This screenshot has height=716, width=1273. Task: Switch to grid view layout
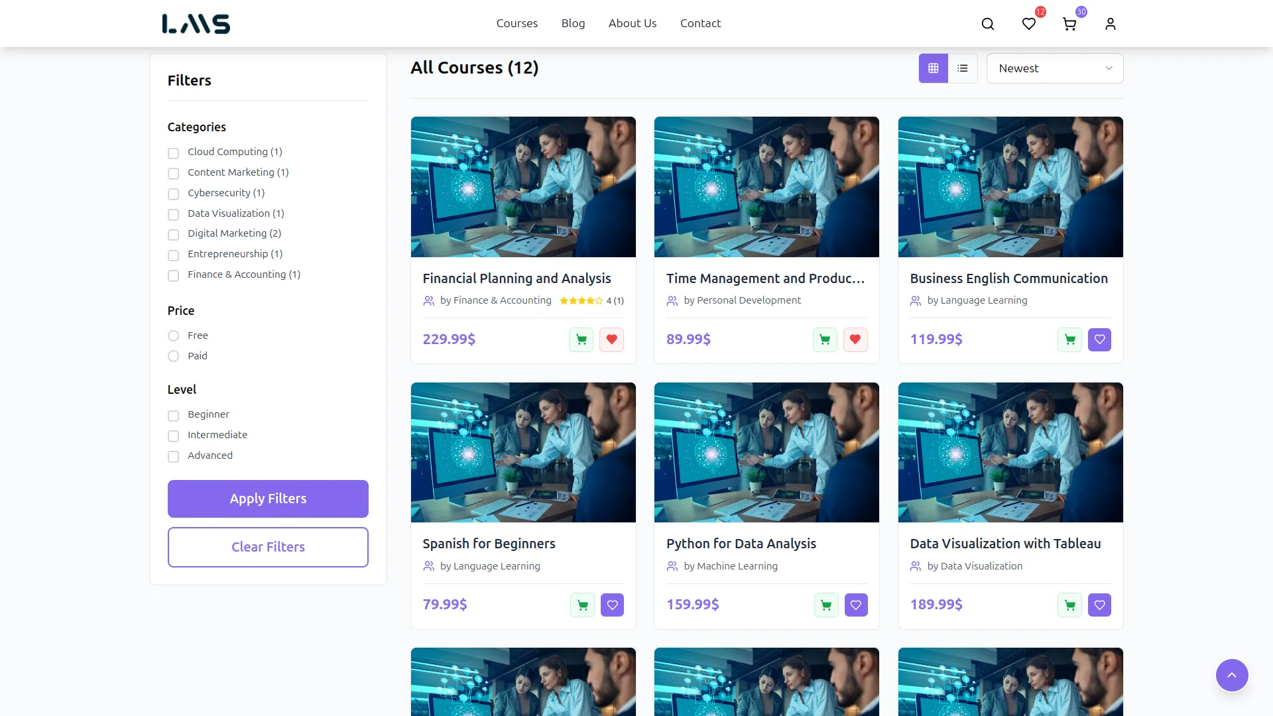(x=933, y=68)
